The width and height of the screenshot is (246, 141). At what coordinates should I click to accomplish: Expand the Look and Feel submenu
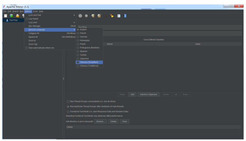point(50,15)
